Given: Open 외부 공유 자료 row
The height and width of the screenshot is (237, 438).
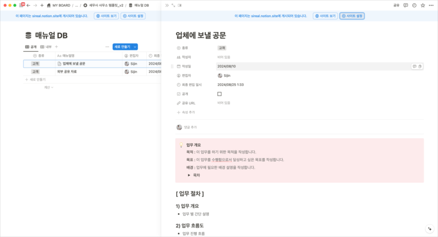Looking at the screenshot, I should 67,72.
